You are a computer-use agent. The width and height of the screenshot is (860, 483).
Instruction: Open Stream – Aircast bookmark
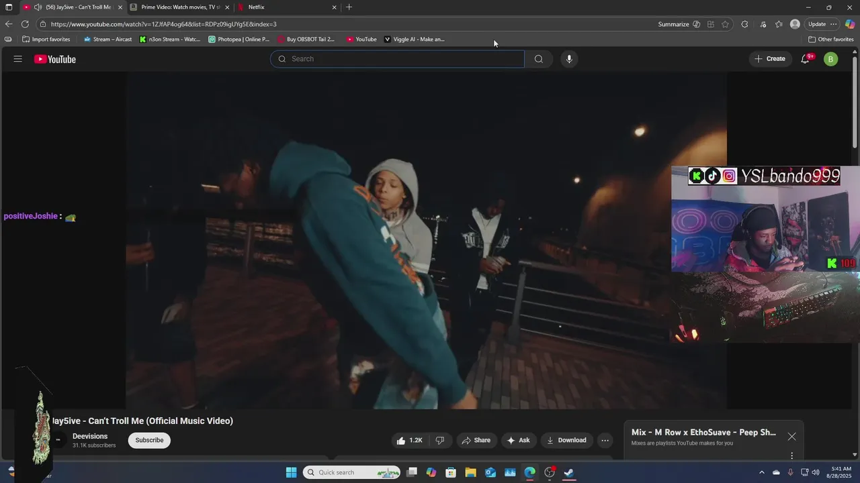click(x=107, y=40)
